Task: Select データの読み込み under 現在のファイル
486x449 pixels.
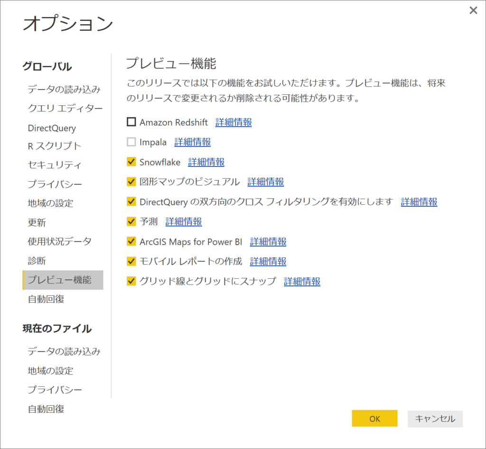Action: (64, 351)
